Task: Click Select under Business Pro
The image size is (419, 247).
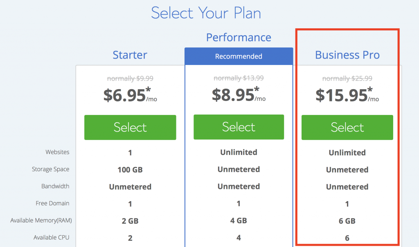Action: coord(347,127)
